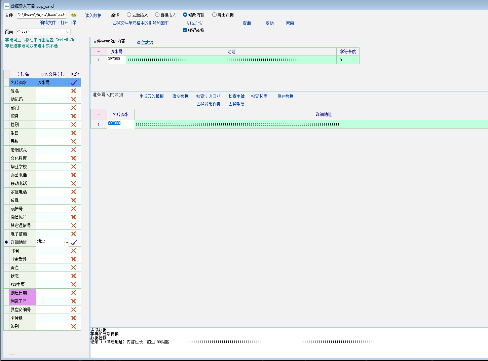Click the 保存数据 link
488x361 pixels.
[285, 96]
